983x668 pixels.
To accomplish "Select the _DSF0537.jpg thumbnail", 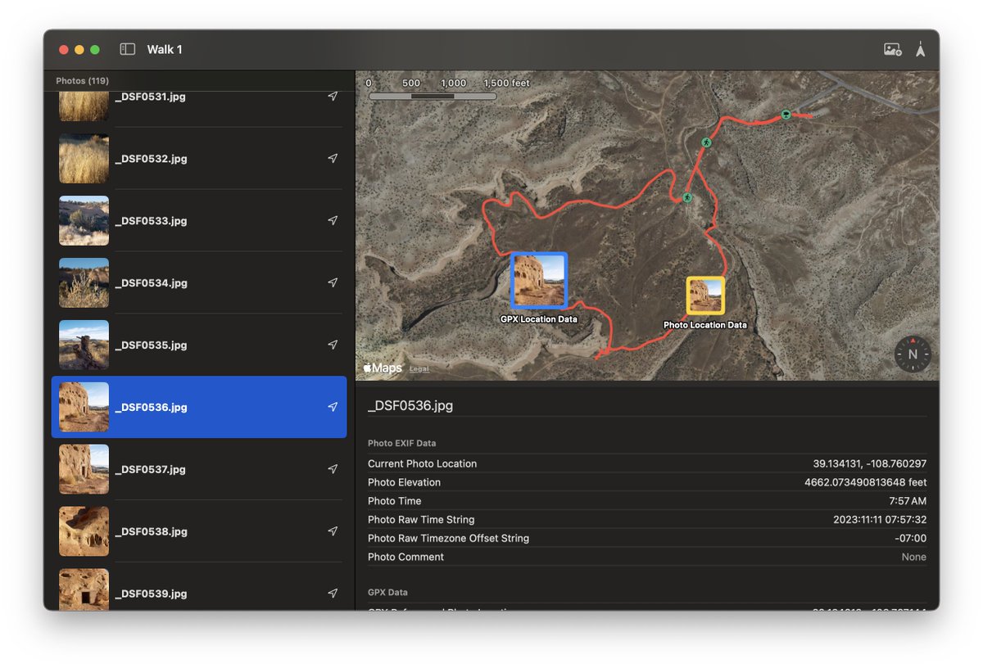I will (x=84, y=469).
